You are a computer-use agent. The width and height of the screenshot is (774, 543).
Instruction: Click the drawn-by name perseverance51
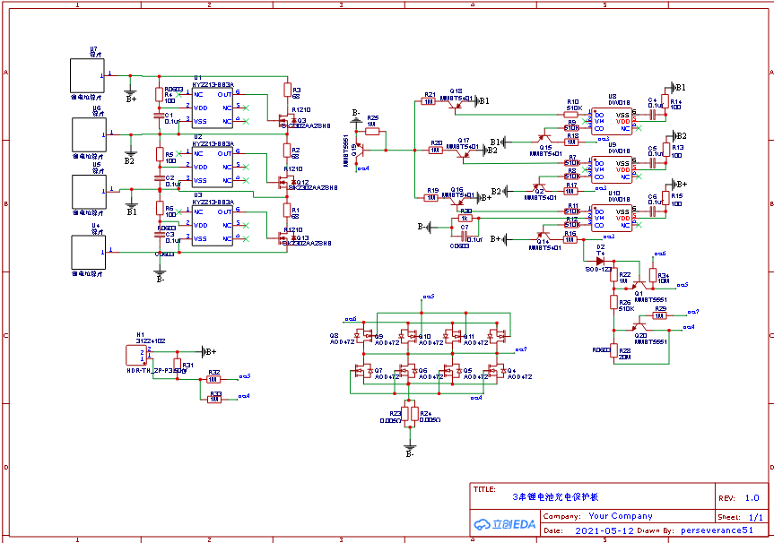[717, 530]
